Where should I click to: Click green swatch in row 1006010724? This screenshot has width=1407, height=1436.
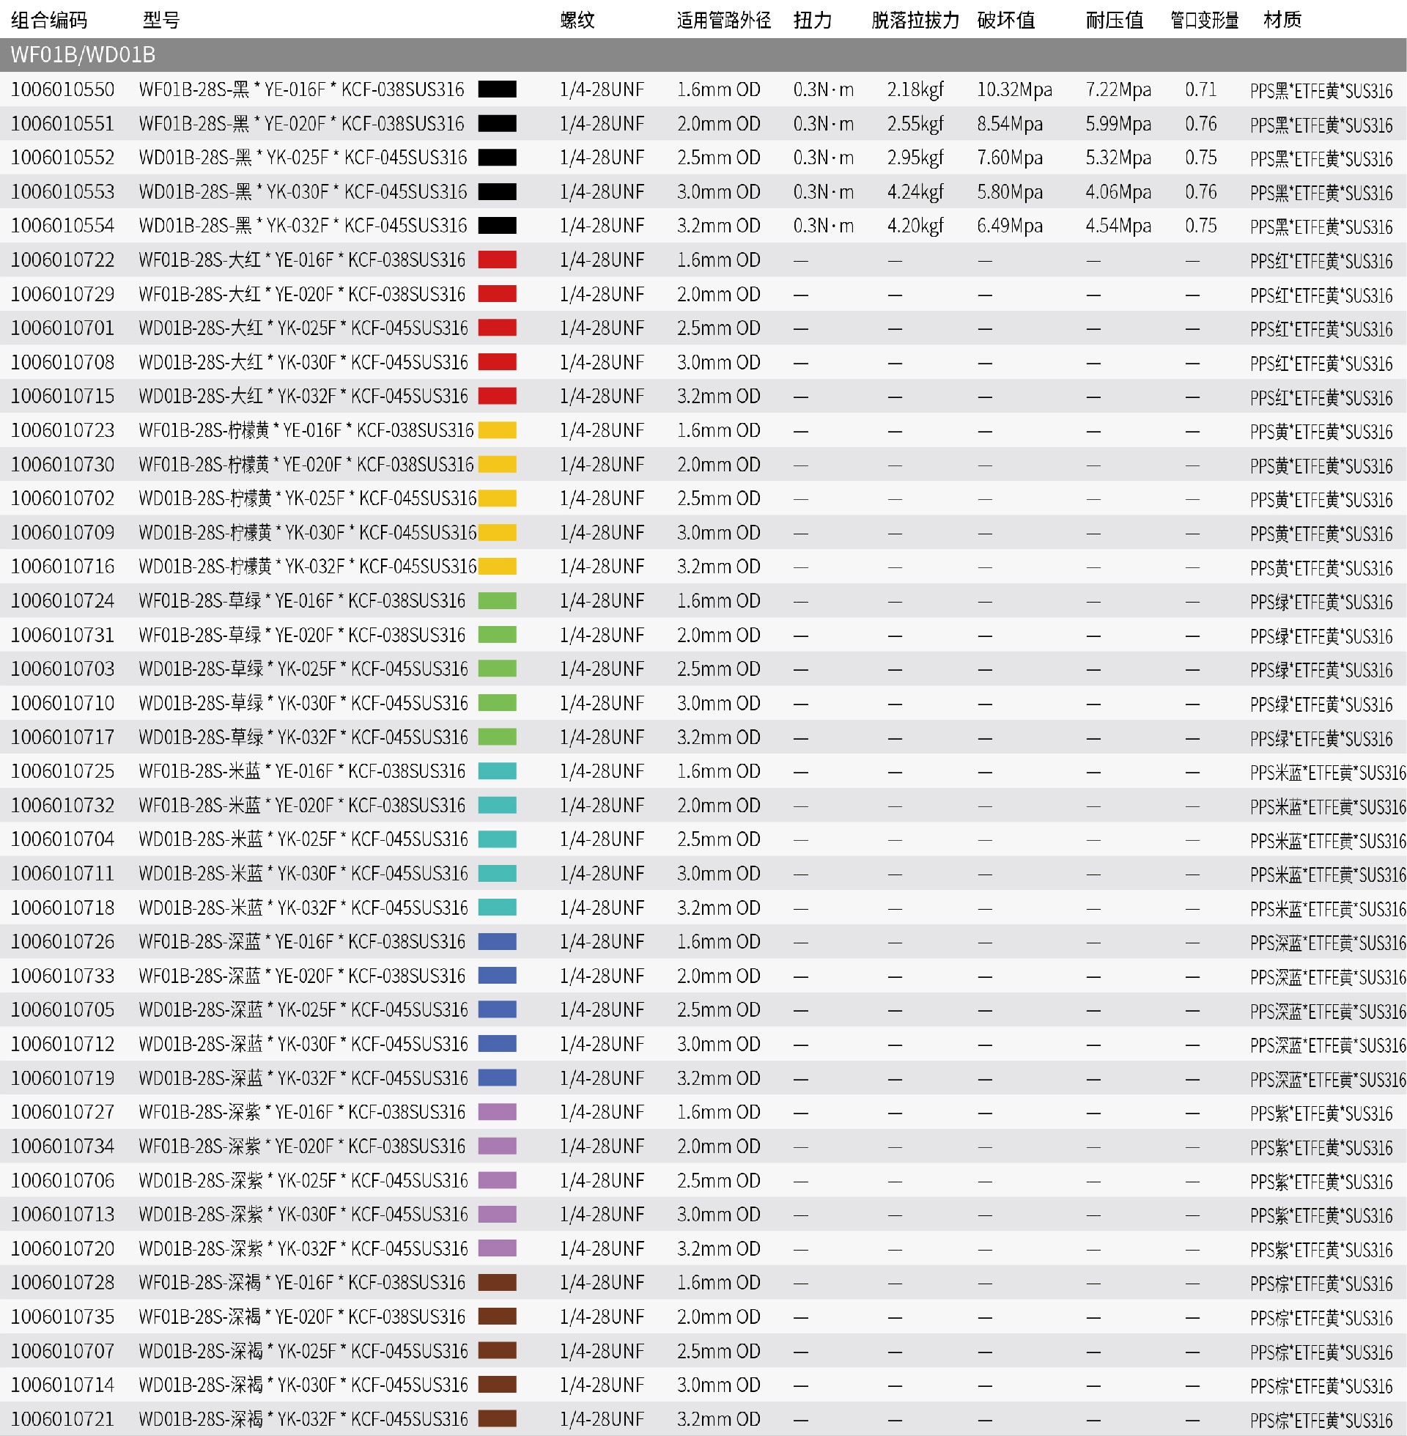[497, 600]
